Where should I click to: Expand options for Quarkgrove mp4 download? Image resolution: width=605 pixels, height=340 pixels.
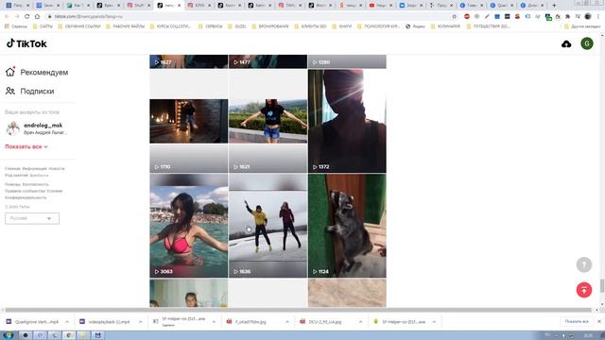click(x=67, y=321)
